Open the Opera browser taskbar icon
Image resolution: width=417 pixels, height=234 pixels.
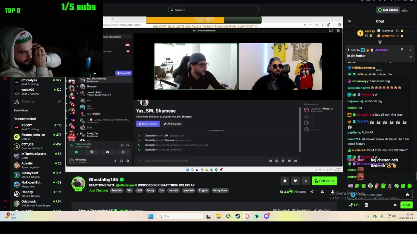tap(247, 216)
